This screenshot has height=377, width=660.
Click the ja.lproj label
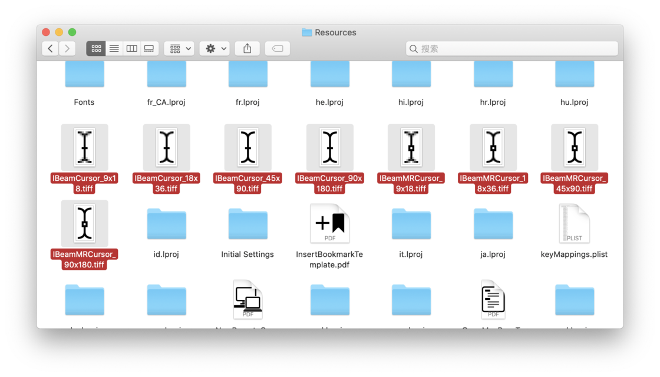point(493,254)
